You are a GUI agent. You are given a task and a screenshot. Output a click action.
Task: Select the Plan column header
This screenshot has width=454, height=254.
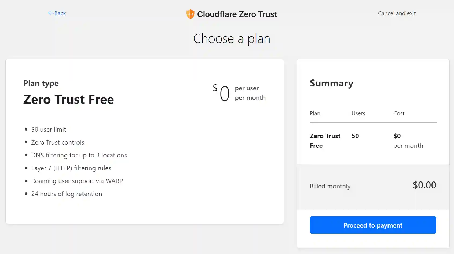pos(315,113)
